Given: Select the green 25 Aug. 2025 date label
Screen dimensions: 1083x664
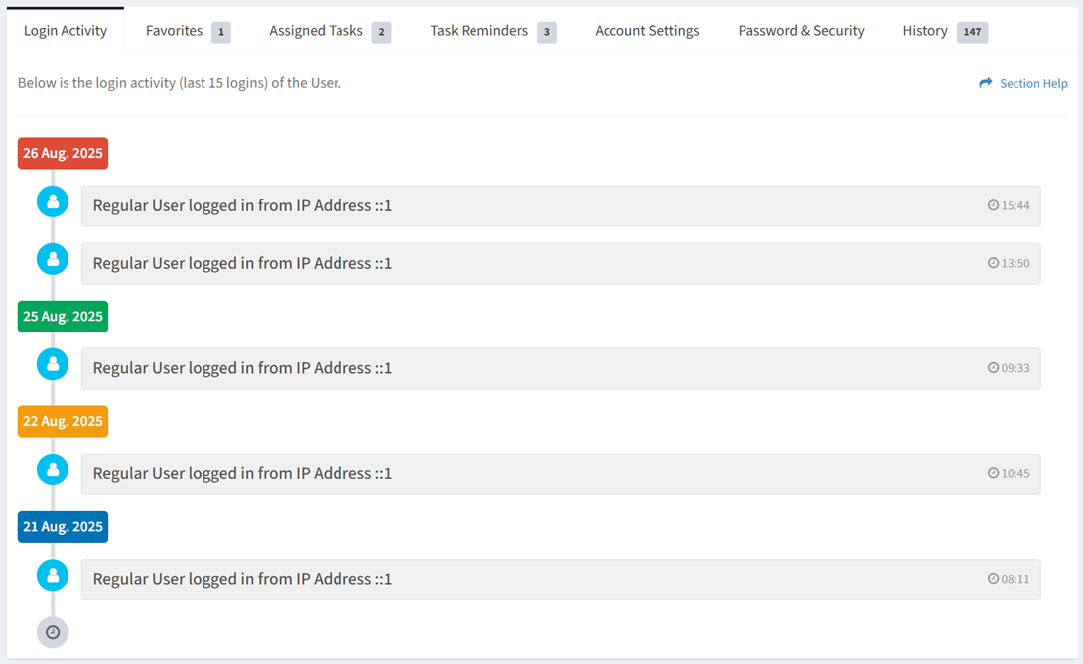Looking at the screenshot, I should coord(63,317).
